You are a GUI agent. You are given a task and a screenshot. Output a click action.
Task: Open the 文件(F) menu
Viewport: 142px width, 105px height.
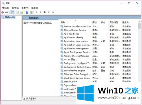pos(6,8)
